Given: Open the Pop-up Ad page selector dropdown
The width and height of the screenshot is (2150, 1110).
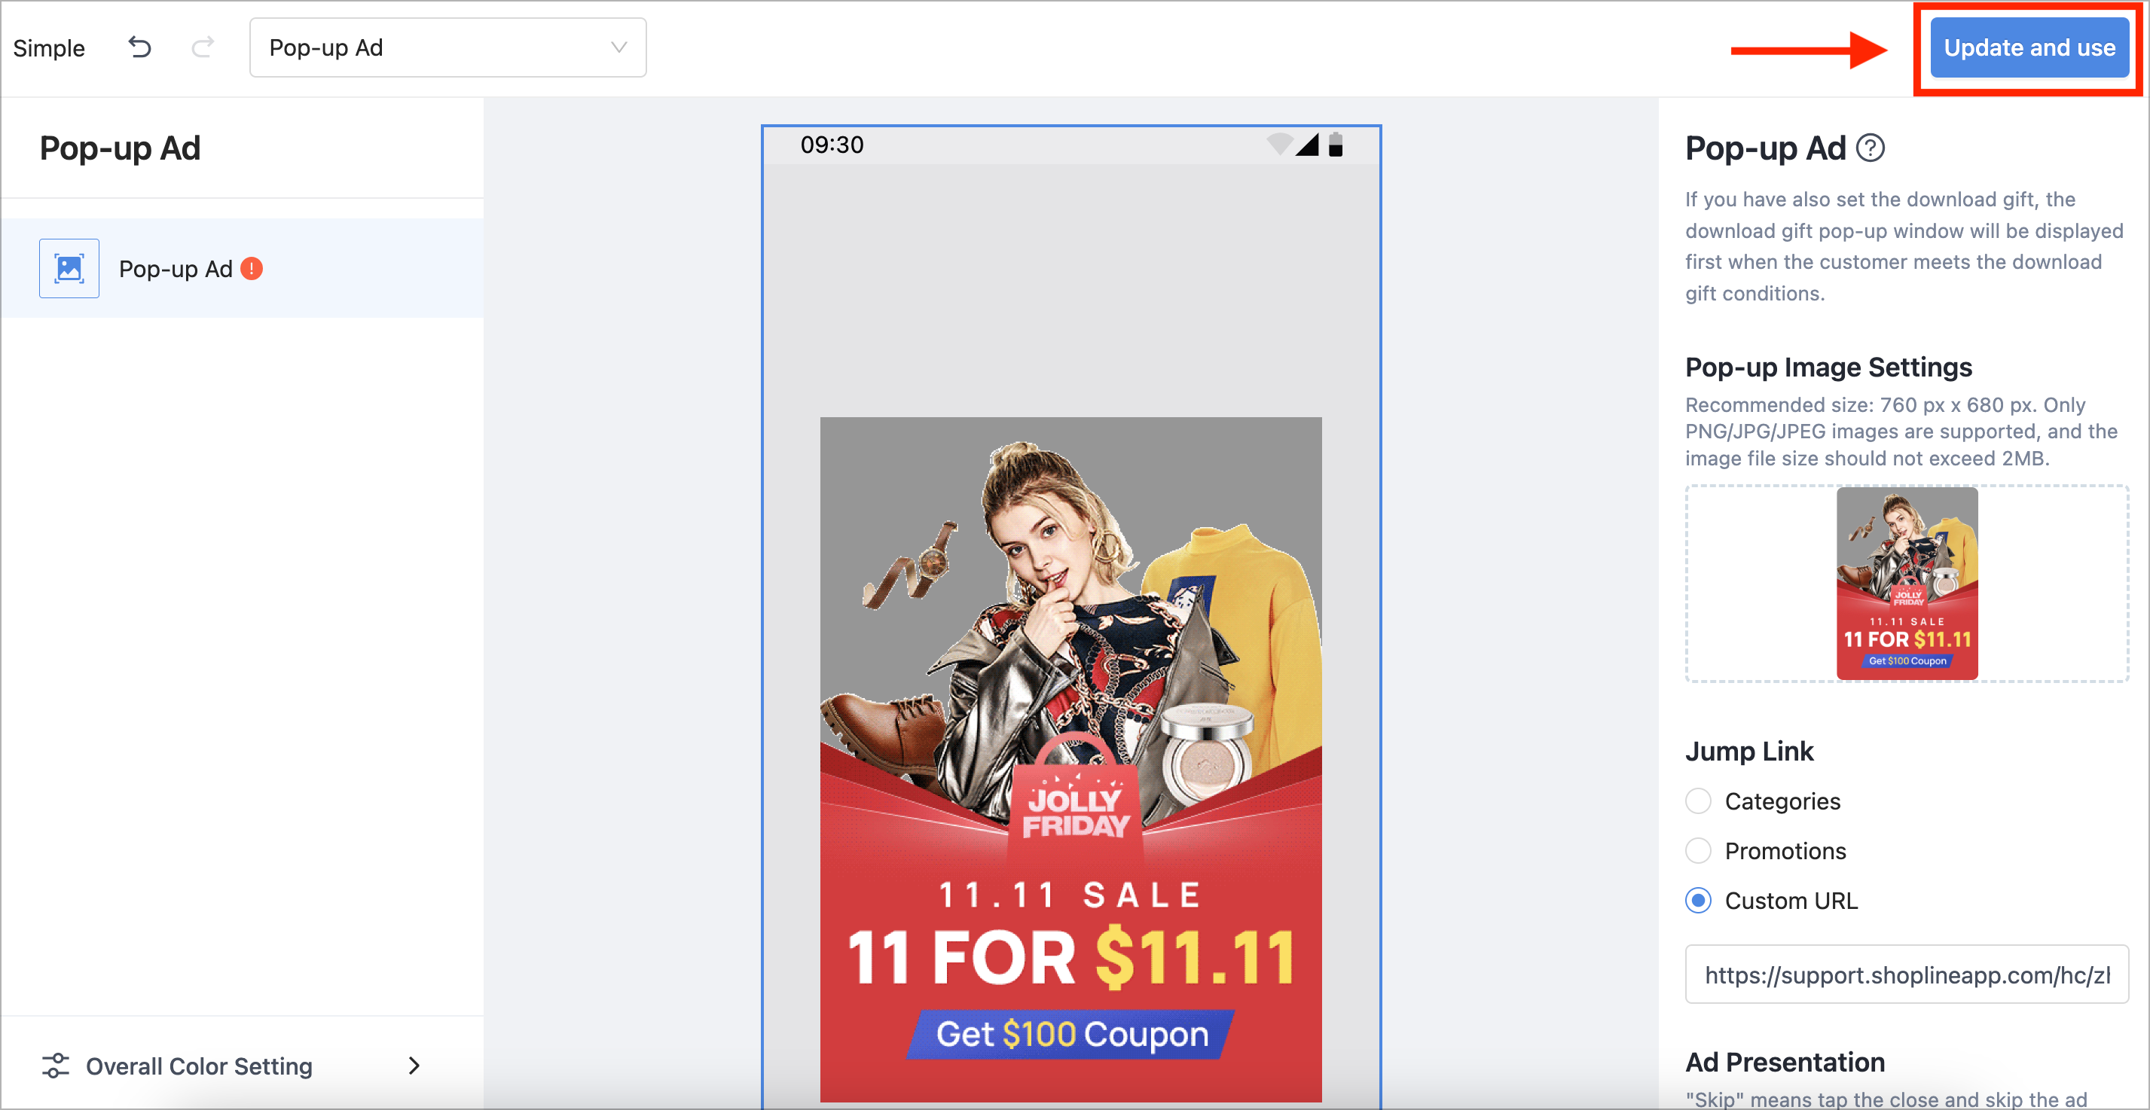Looking at the screenshot, I should [447, 47].
